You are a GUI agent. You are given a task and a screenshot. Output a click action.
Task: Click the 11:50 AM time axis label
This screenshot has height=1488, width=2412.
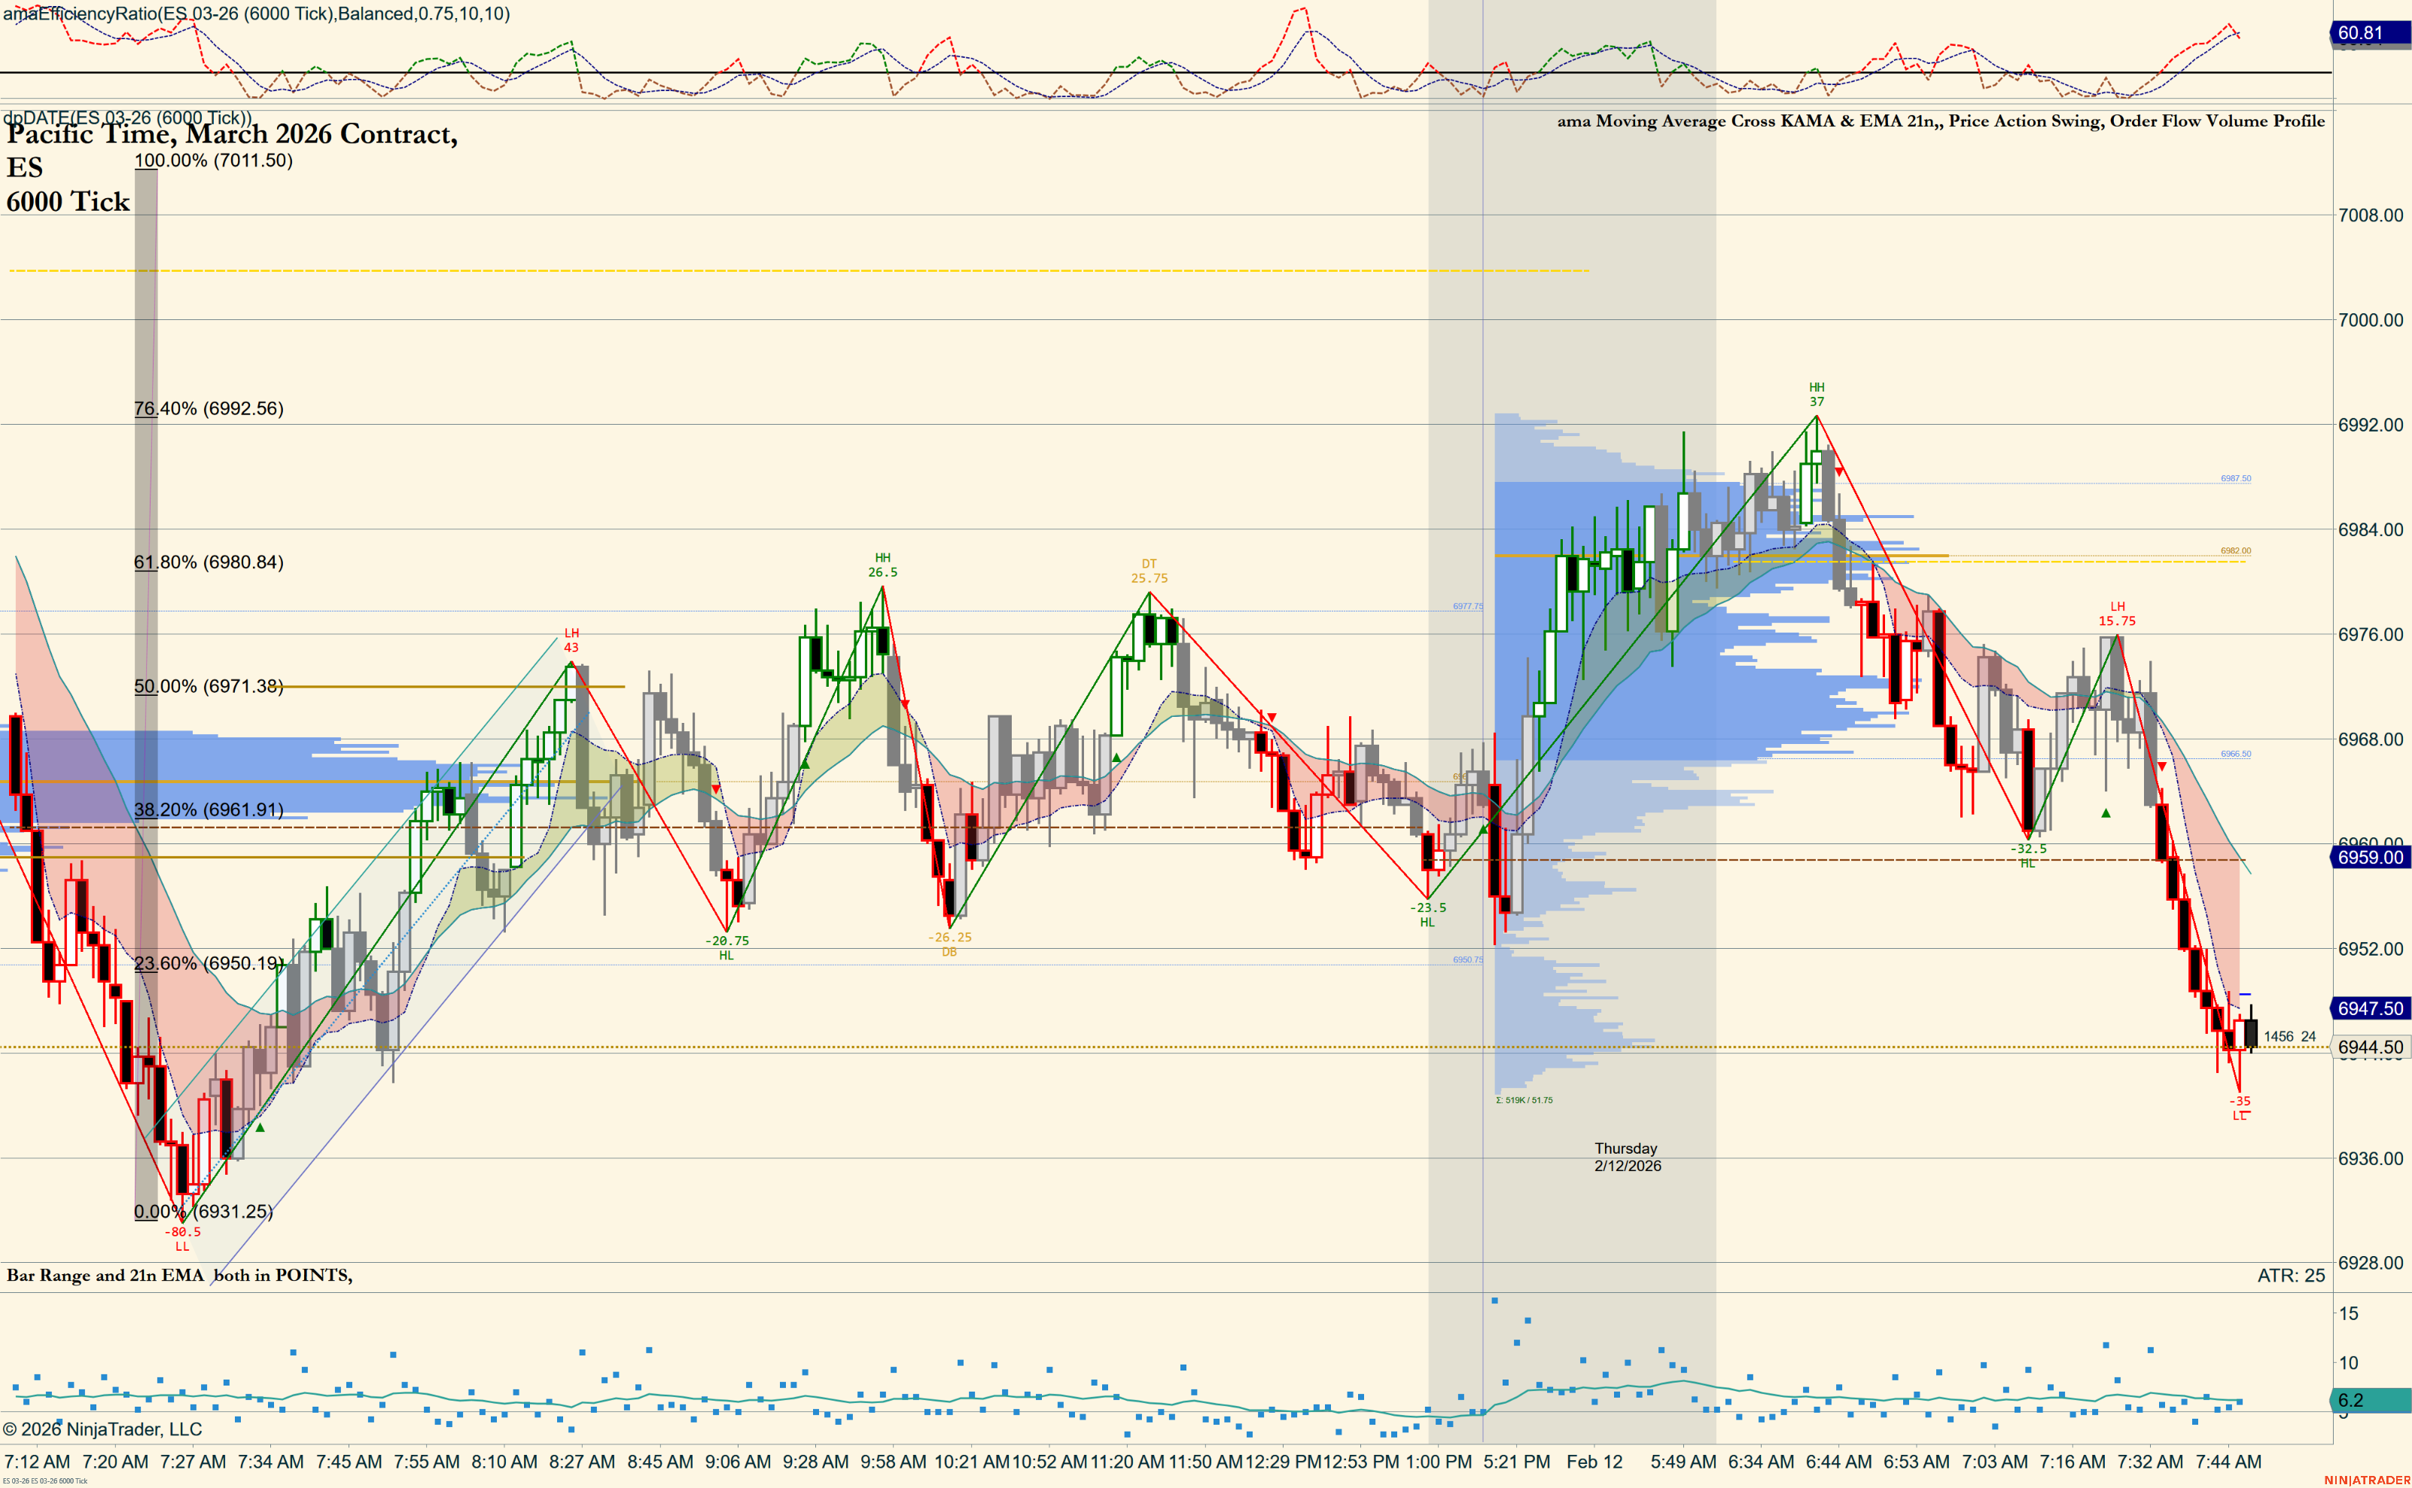click(1205, 1462)
